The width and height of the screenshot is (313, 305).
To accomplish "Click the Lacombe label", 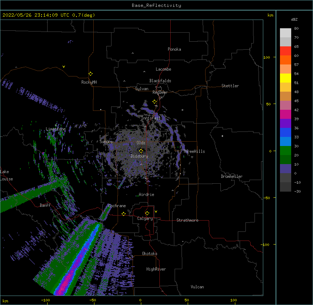I will (x=163, y=69).
